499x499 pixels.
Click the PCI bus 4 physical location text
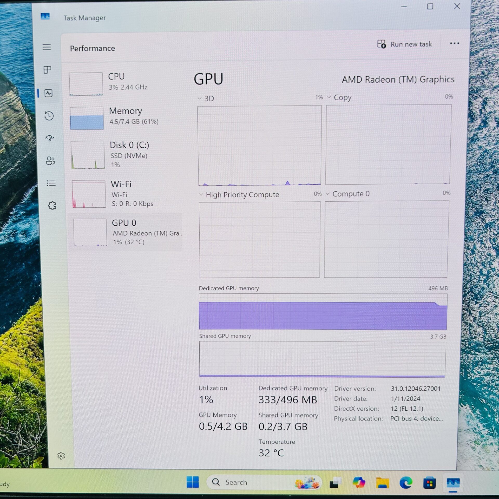click(x=416, y=418)
